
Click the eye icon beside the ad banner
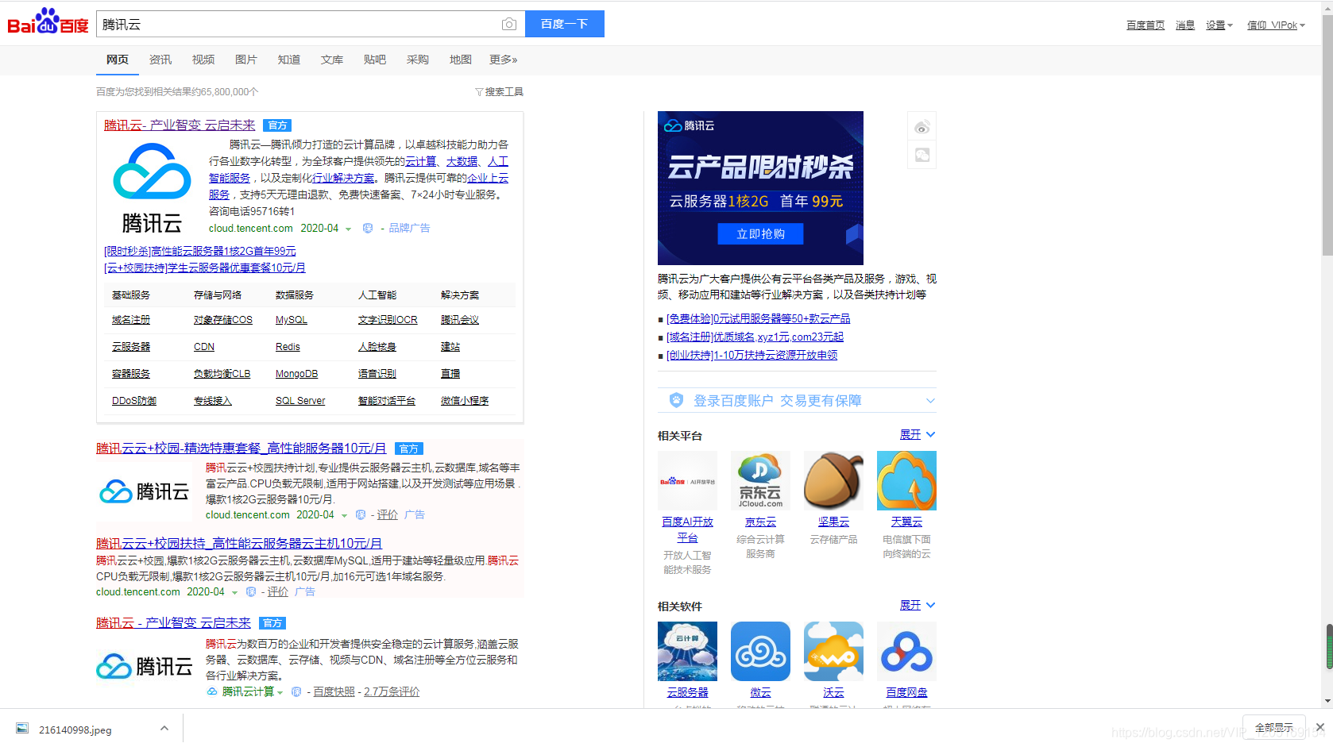(922, 128)
